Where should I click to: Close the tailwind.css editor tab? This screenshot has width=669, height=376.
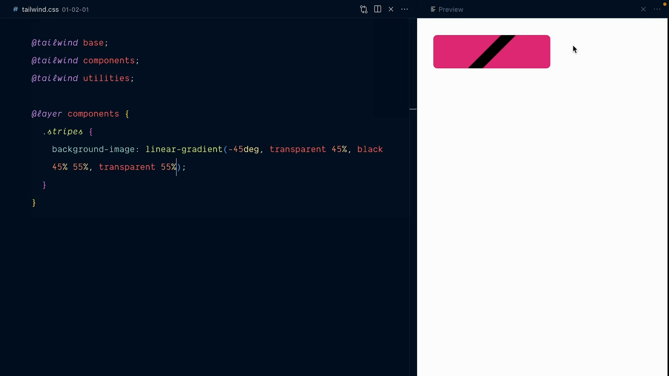391,9
